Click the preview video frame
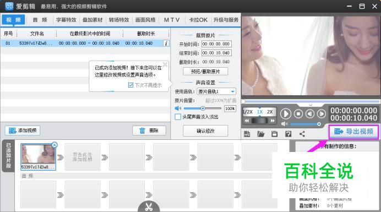The image size is (381, 212). pos(311,56)
